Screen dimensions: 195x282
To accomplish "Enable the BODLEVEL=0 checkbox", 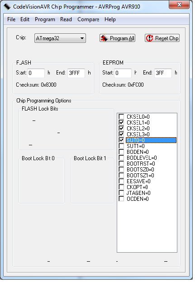I will pos(121,158).
